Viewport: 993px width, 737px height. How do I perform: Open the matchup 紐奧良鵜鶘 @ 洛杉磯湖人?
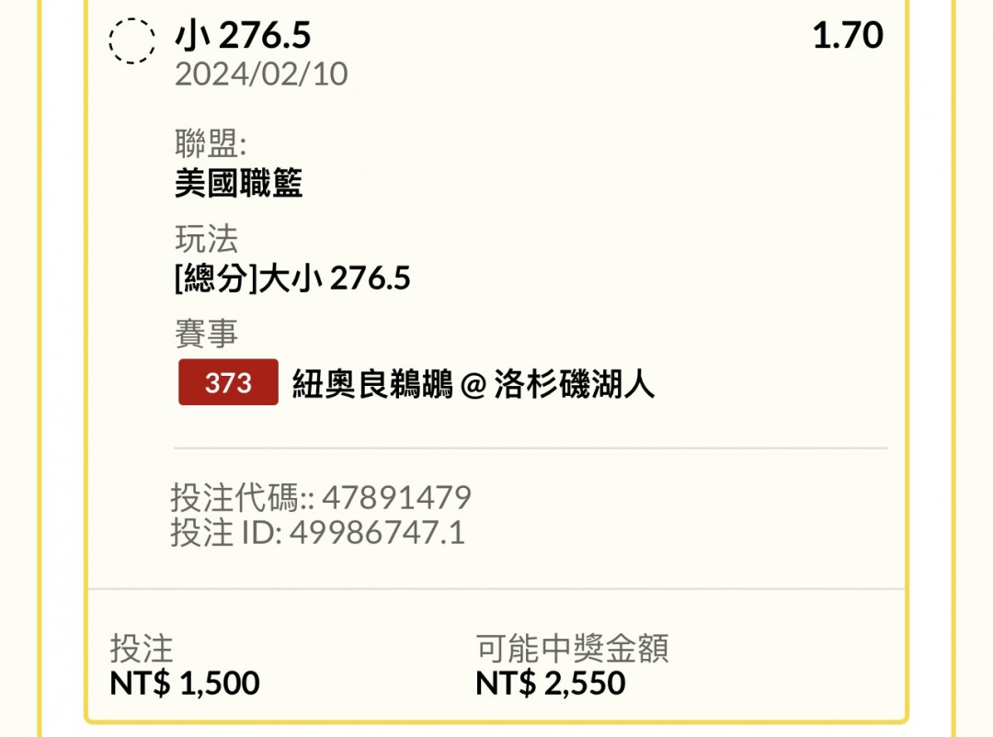pos(474,383)
